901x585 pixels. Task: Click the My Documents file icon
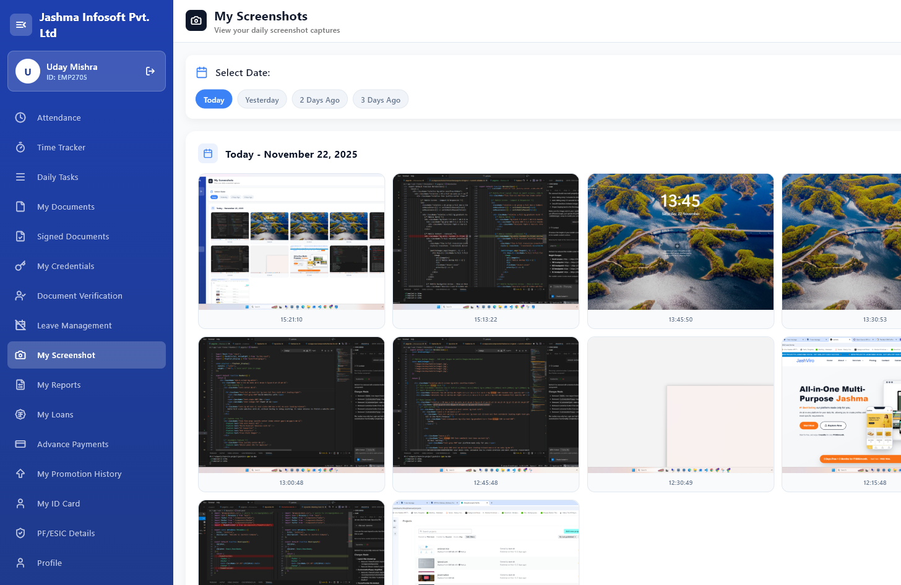[x=20, y=207]
